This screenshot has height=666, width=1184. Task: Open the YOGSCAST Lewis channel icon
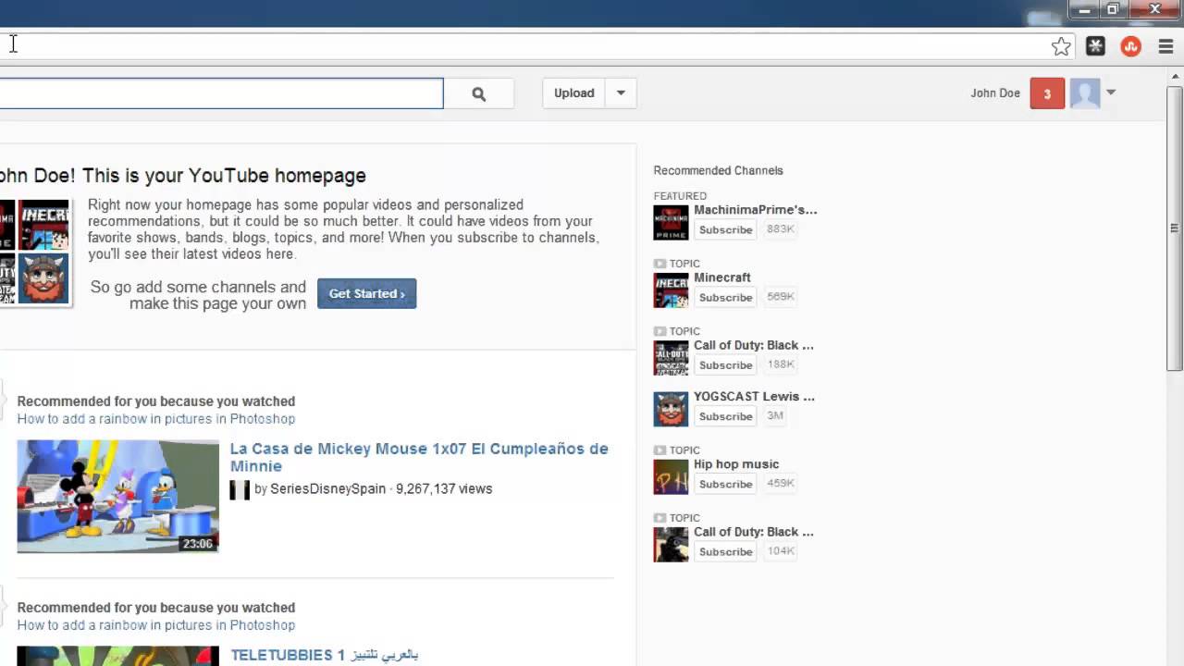(671, 409)
